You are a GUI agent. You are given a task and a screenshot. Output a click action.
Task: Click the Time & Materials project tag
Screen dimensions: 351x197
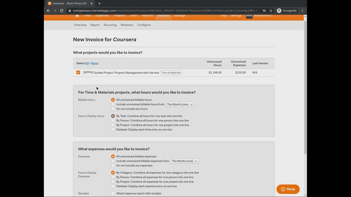coord(171,73)
